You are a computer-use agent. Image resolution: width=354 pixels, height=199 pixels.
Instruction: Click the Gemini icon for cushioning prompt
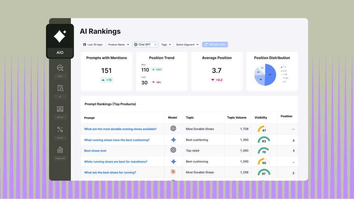coord(173,140)
